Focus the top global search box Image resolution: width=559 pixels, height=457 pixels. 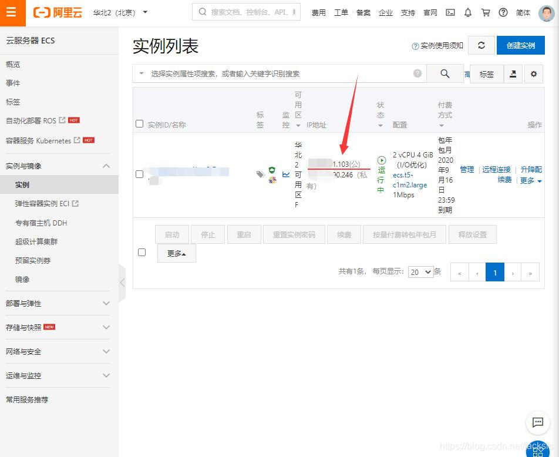pyautogui.click(x=247, y=12)
